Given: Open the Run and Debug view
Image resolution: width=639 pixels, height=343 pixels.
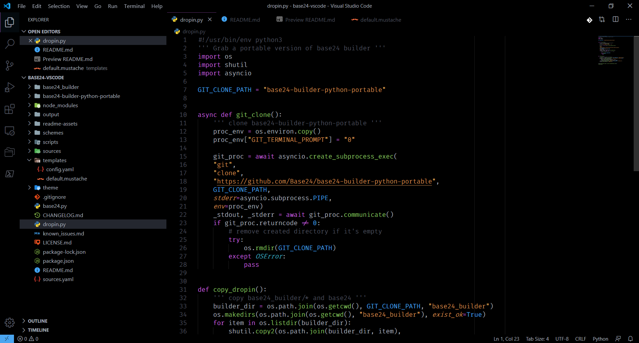Looking at the screenshot, I should (x=10, y=87).
